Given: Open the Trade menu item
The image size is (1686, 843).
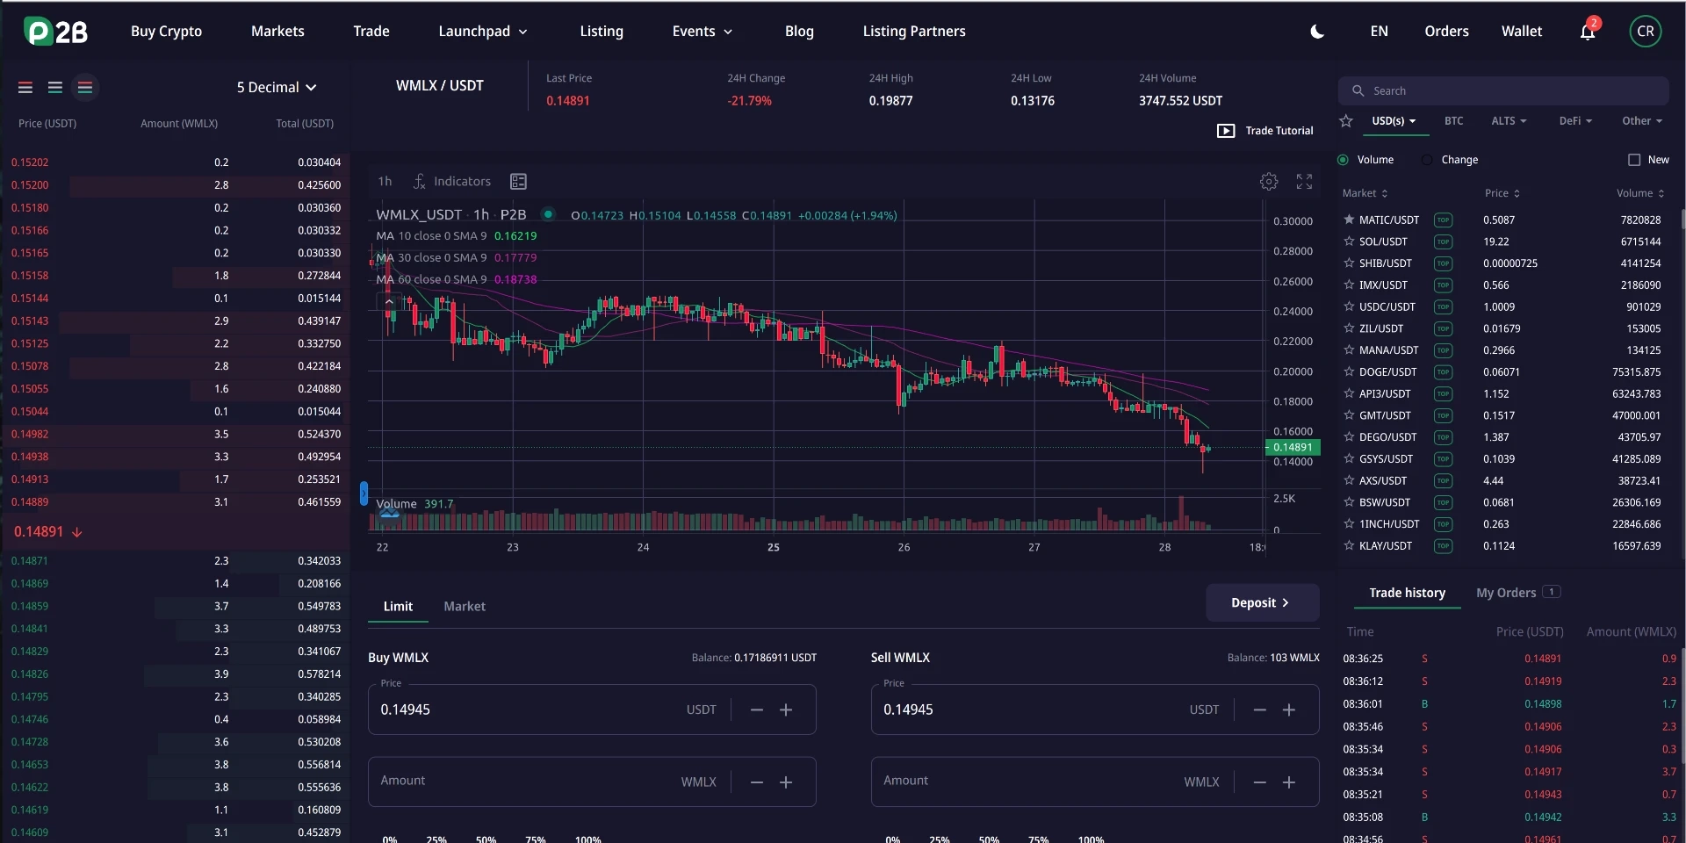Looking at the screenshot, I should point(371,32).
